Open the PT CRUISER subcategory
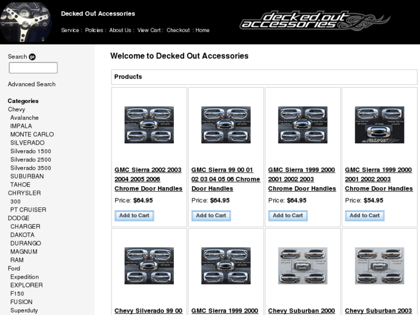This screenshot has width=420, height=315. [28, 210]
